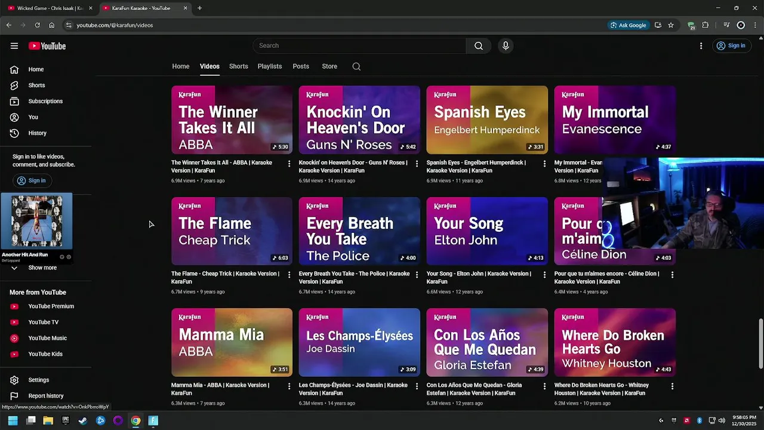This screenshot has width=764, height=430.
Task: Open Chrome media controls icon
Action: point(726,25)
